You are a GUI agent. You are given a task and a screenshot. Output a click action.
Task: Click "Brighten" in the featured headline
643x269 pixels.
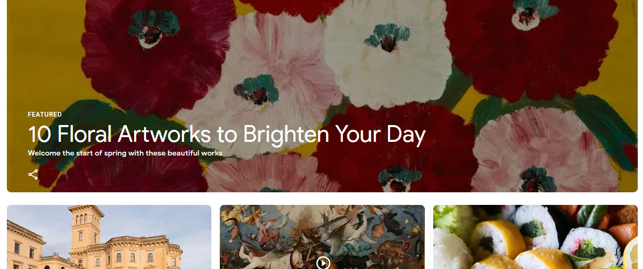(x=287, y=134)
